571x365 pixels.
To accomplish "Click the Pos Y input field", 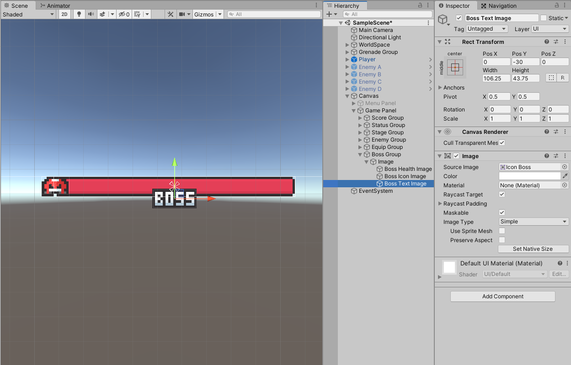I will point(525,62).
